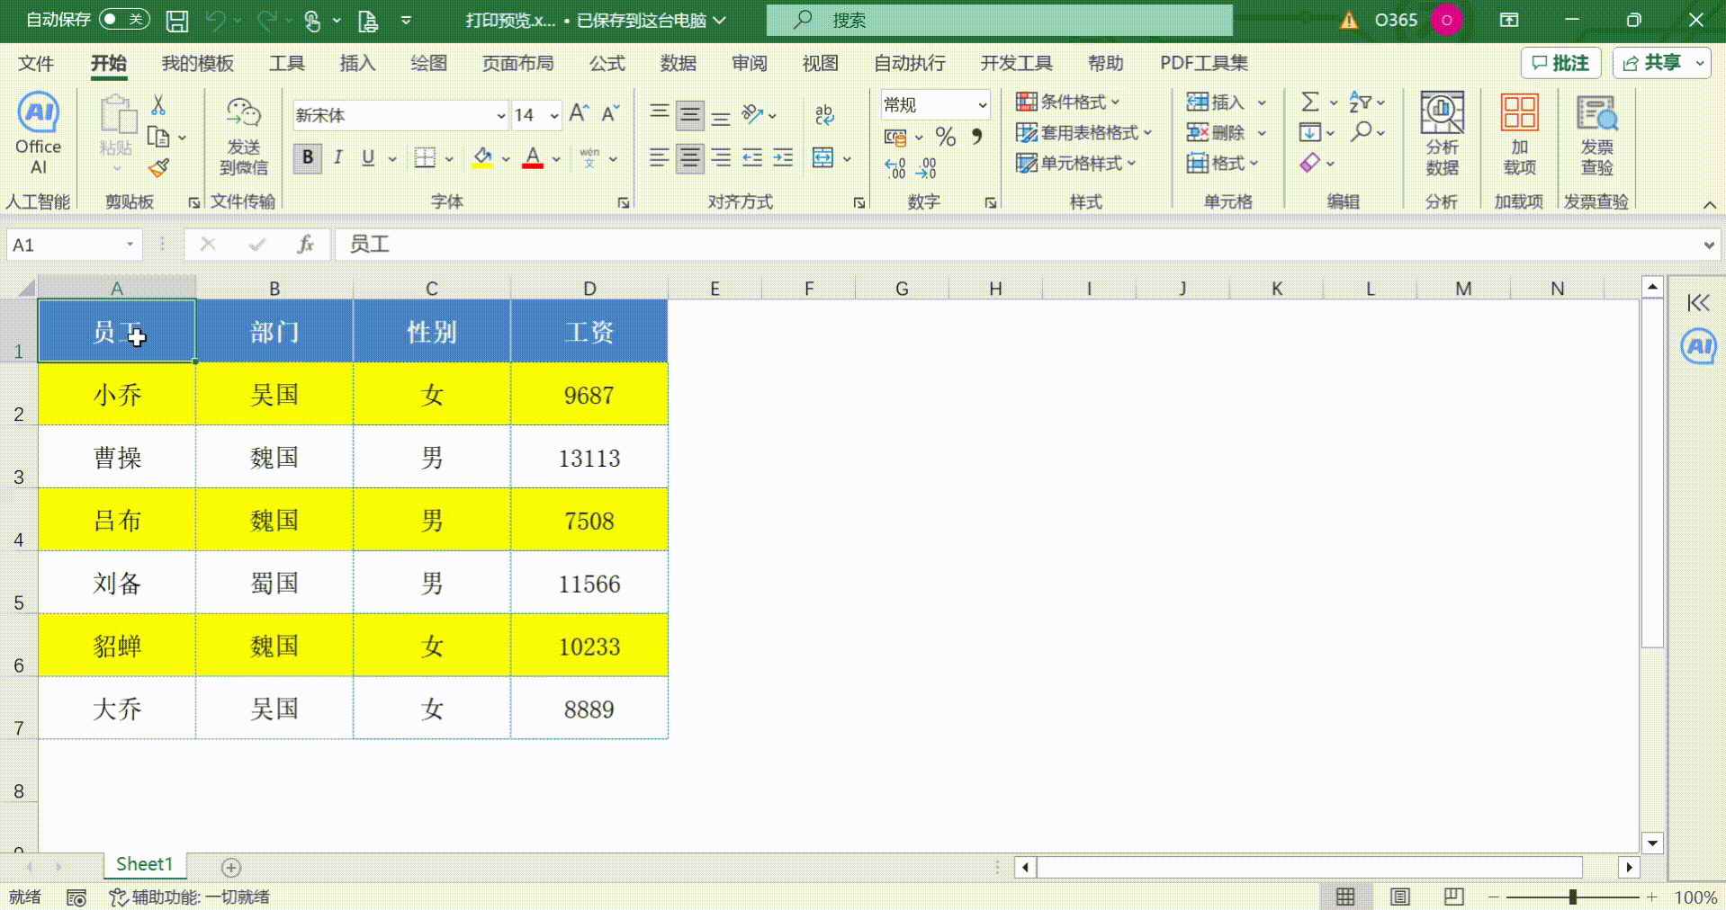
Task: Apply yellow fill color
Action: click(482, 158)
